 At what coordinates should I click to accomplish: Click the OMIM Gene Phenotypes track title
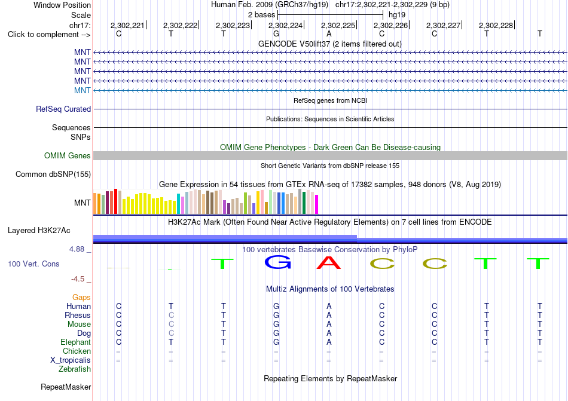(x=330, y=147)
